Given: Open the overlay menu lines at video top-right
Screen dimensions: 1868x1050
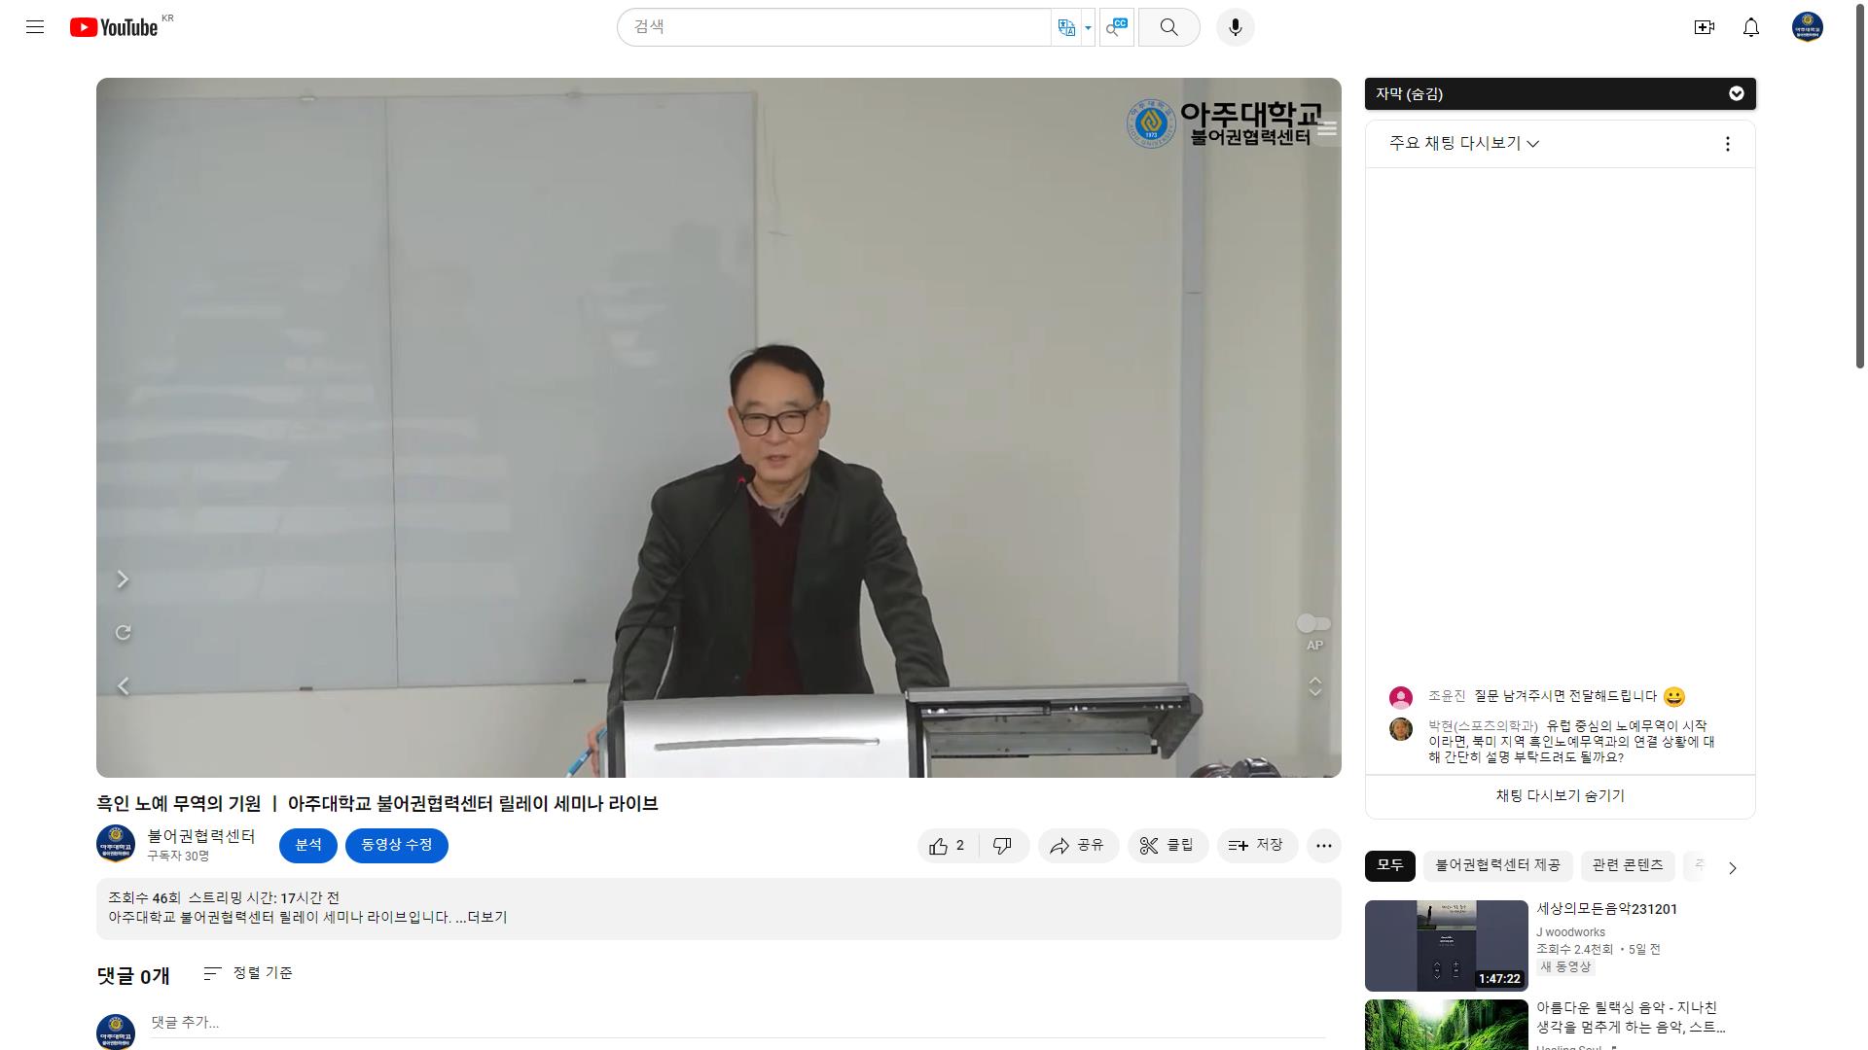Looking at the screenshot, I should pyautogui.click(x=1327, y=128).
